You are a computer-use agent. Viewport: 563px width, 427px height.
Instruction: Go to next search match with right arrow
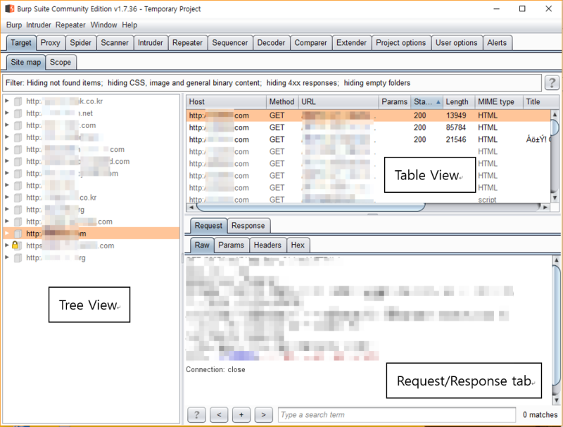coord(264,414)
